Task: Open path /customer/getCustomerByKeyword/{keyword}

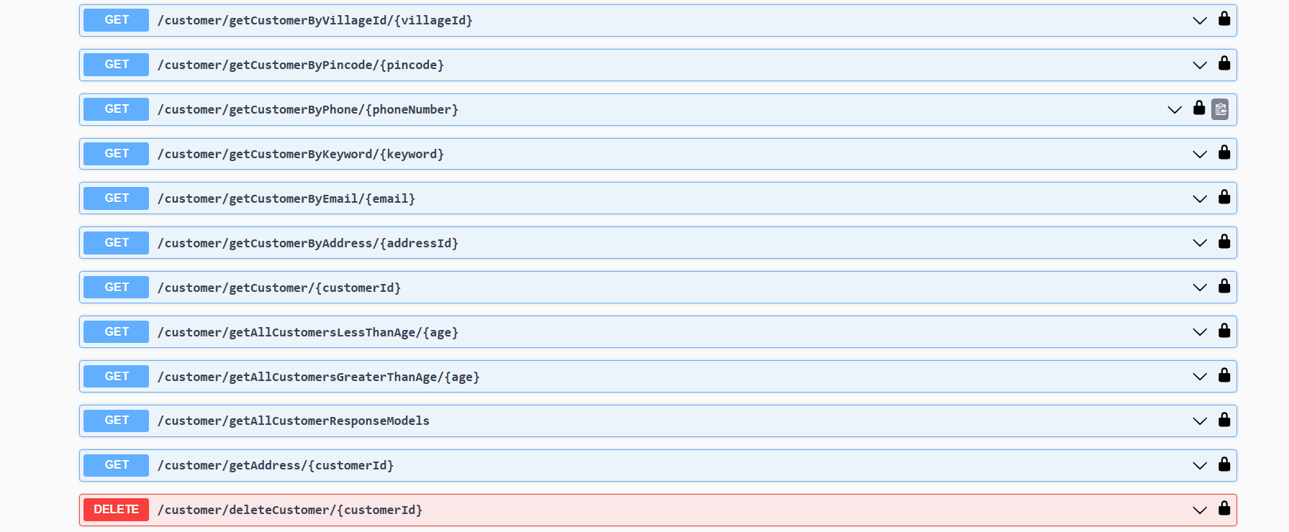Action: (x=301, y=155)
